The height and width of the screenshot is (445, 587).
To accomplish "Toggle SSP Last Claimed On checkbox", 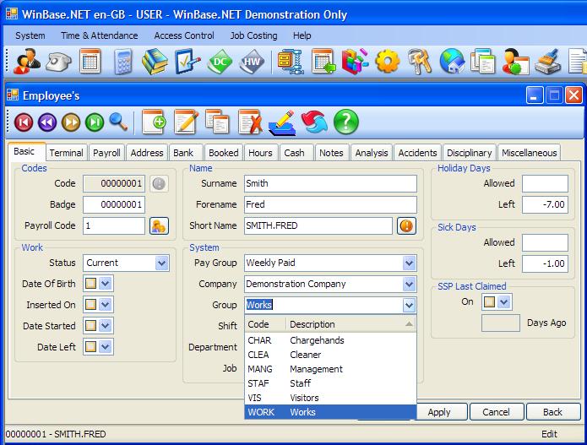I will [489, 301].
